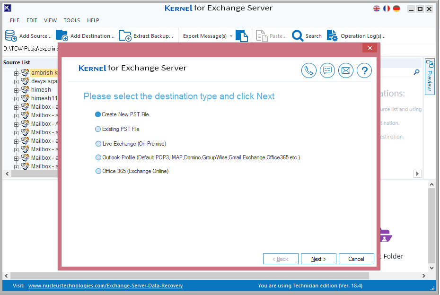This screenshot has width=440, height=295.
Task: Click Source List left scroll arrow
Action: (x=7, y=174)
